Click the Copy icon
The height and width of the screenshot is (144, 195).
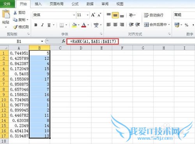click(15, 20)
